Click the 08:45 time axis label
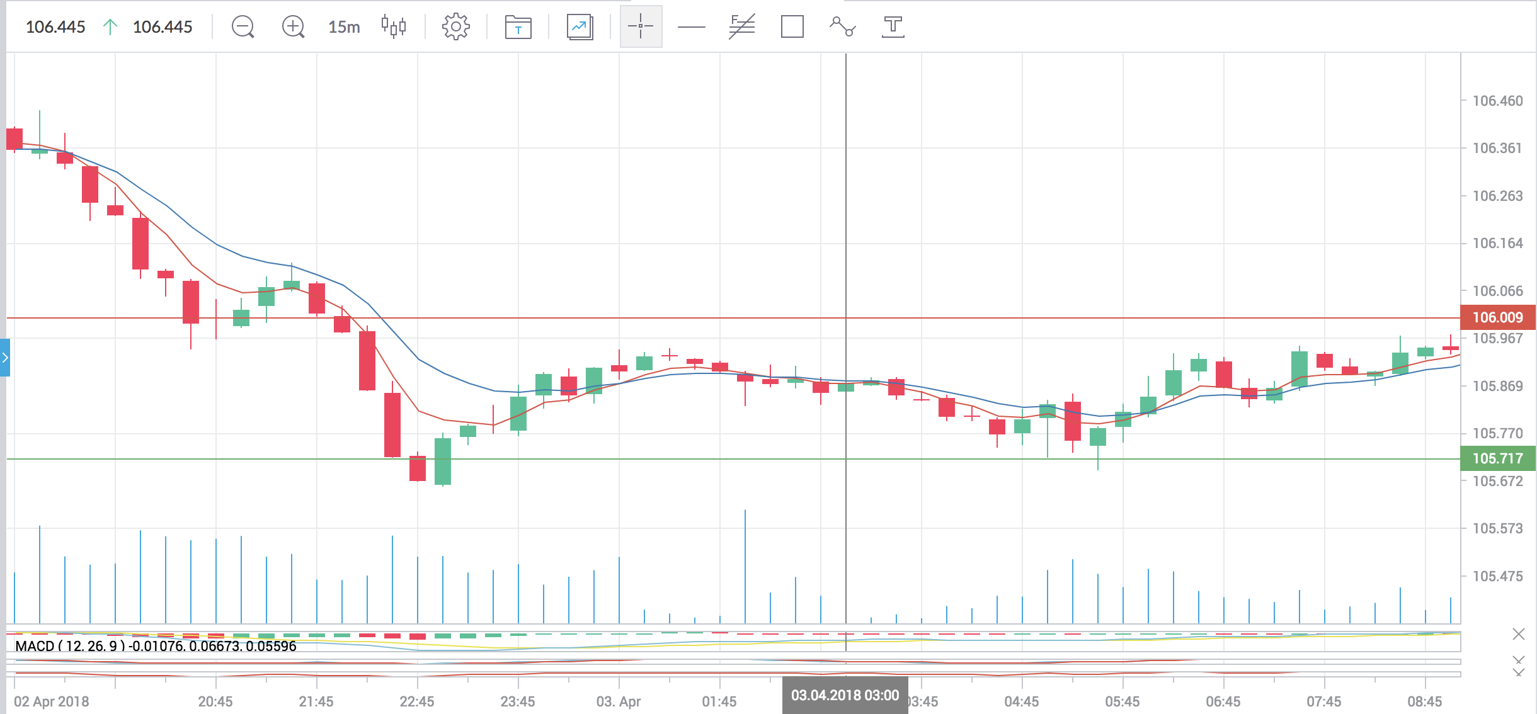This screenshot has width=1537, height=714. pos(1424,701)
